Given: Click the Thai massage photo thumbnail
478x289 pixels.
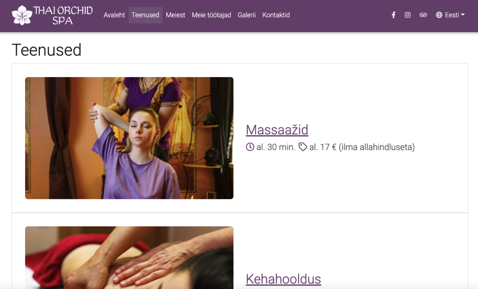Looking at the screenshot, I should pos(129,138).
